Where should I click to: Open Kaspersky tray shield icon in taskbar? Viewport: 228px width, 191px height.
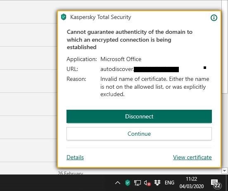[128, 183]
